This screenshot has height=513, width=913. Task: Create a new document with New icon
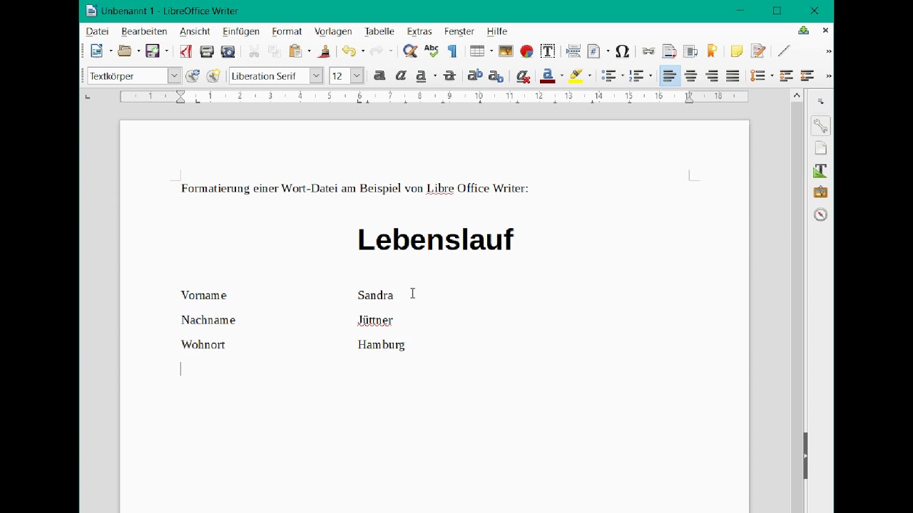coord(97,51)
